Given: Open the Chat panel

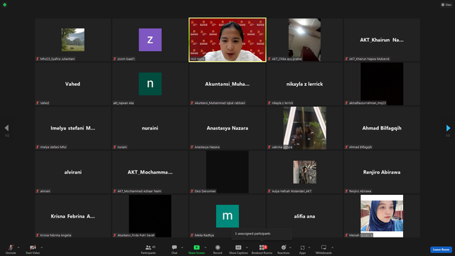Looking at the screenshot, I should [174, 249].
